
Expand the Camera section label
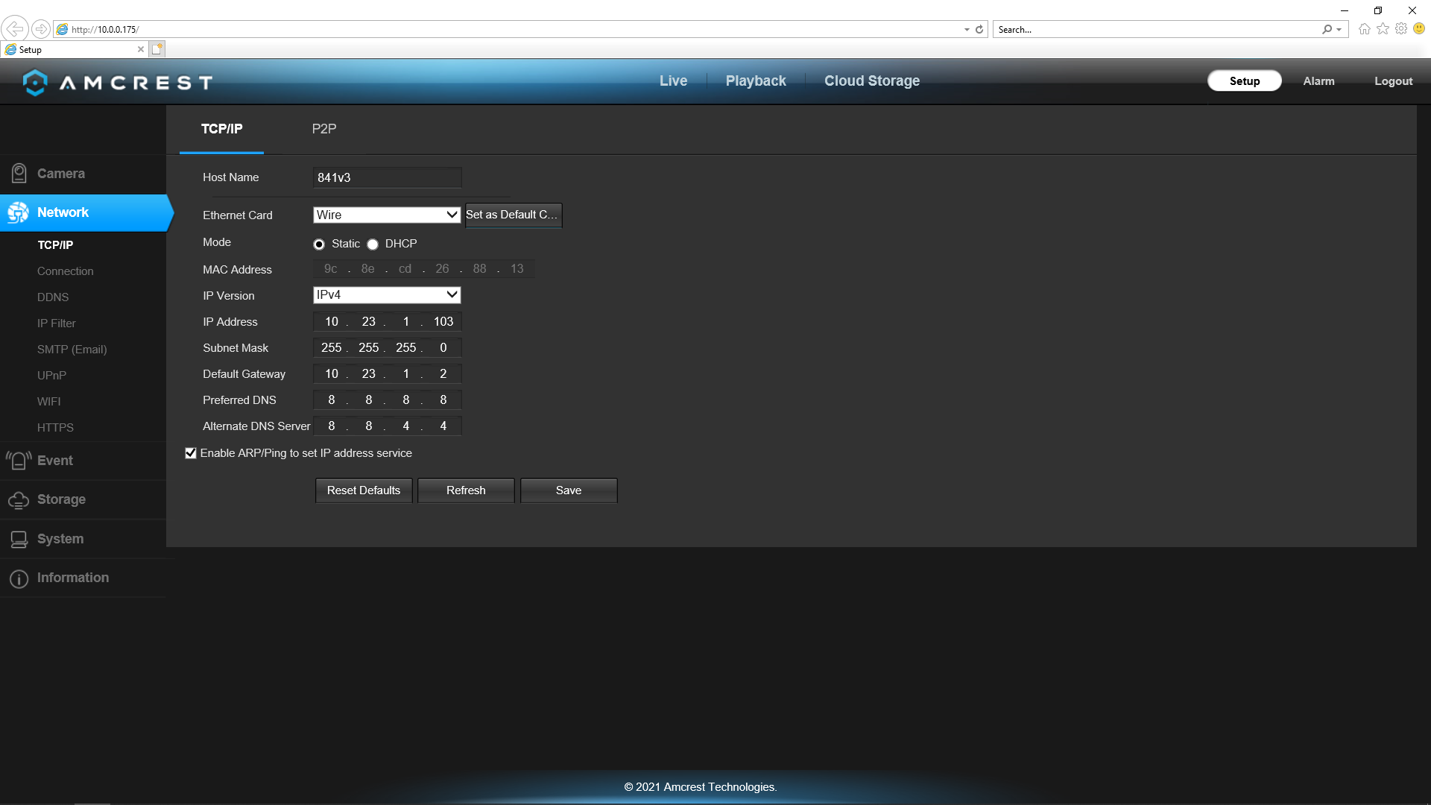click(x=61, y=174)
